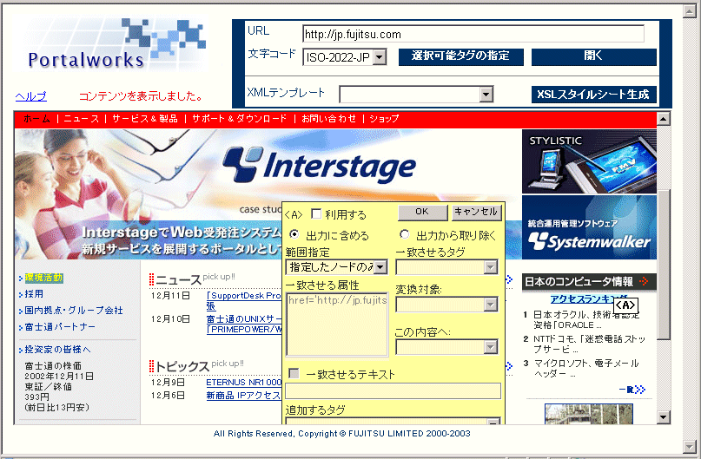Toggle the 一致させるテキスト checkbox

294,373
